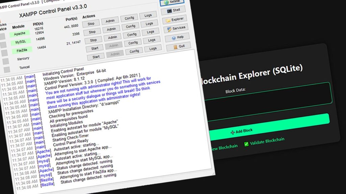Click the blue 'You are not running with administrator rights' line
This screenshot has width=346, height=194.
click(98, 86)
